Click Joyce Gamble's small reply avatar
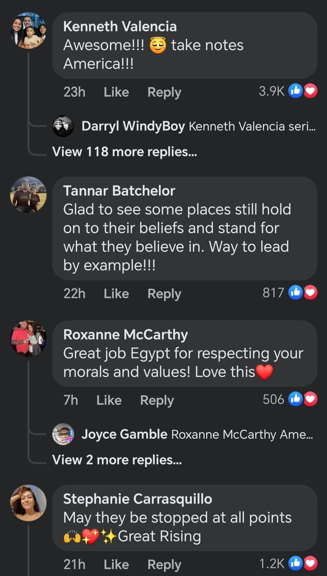The image size is (327, 576). 63,434
